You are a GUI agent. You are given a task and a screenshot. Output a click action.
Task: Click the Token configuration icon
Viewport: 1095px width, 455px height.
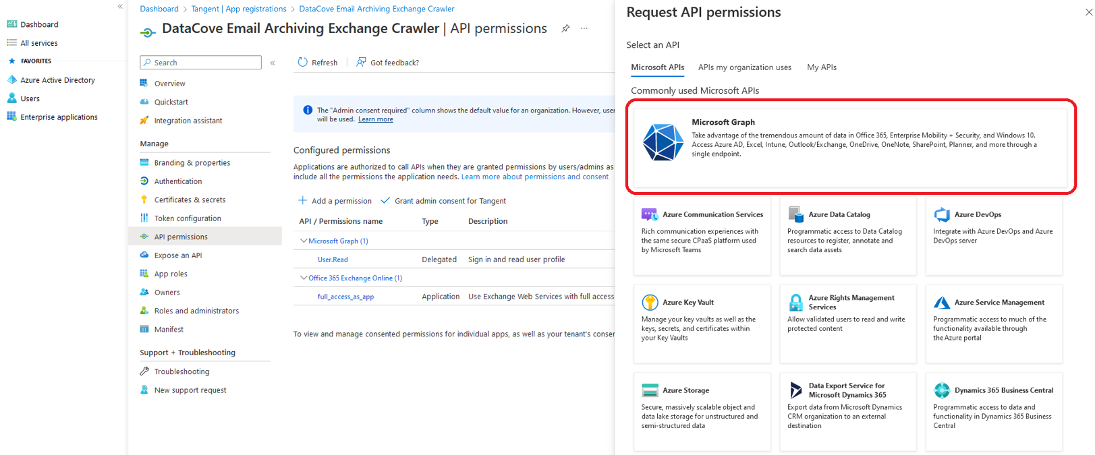144,218
